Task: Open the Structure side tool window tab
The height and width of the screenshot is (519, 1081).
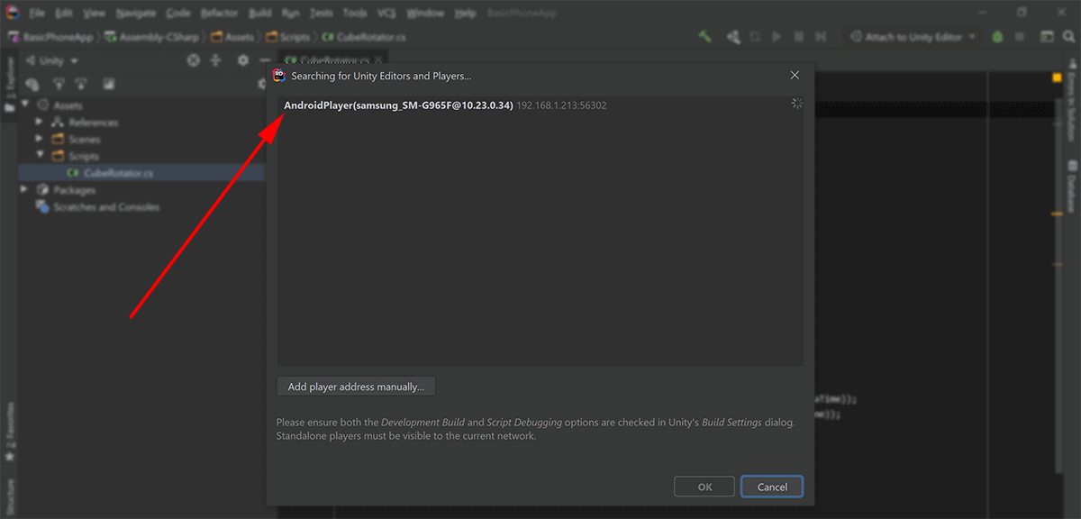Action: pyautogui.click(x=10, y=496)
